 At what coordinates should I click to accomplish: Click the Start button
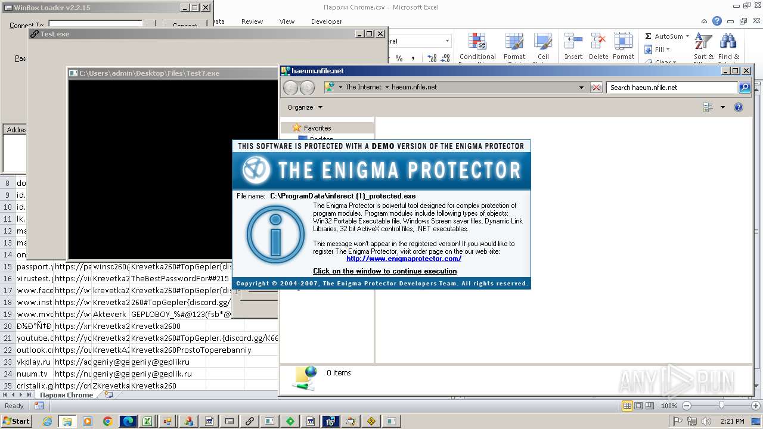point(16,421)
